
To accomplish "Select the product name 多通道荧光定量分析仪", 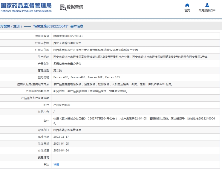I will pyautogui.click(x=67, y=64).
